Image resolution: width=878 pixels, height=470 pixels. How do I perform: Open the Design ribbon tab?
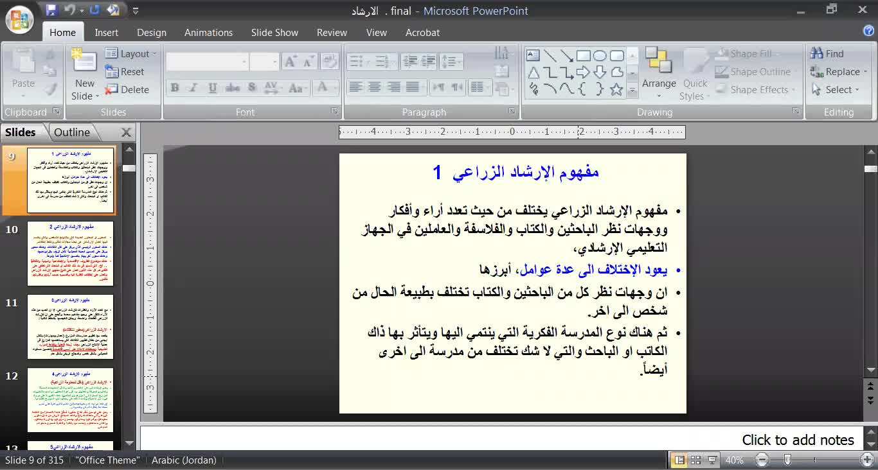click(x=152, y=32)
